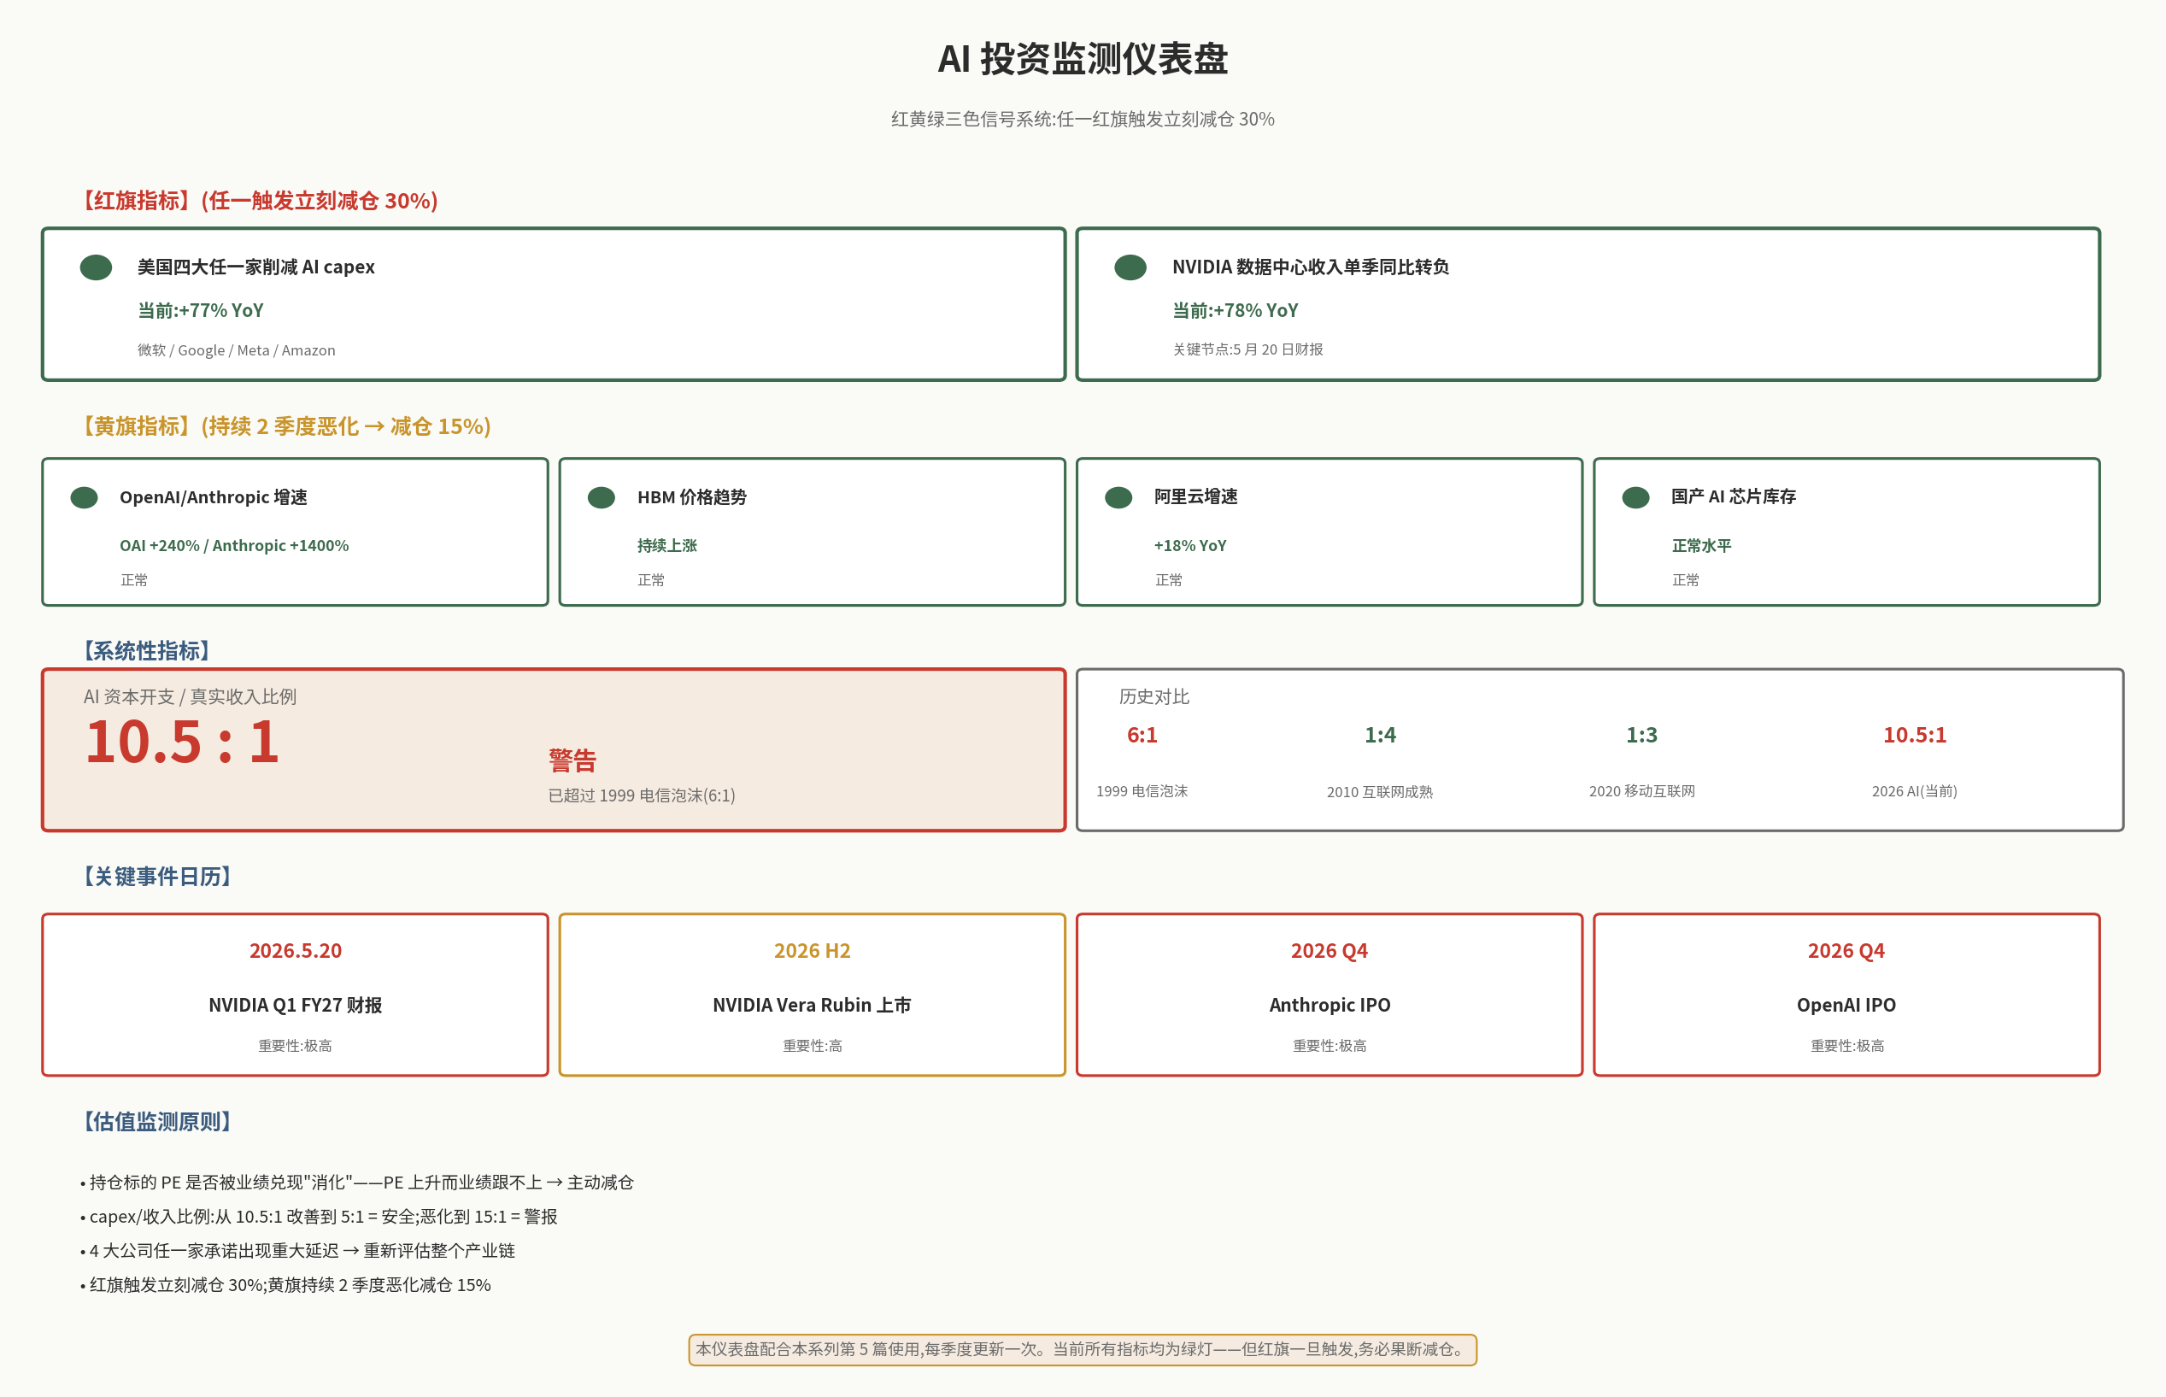Click the capex/收入比例 bullet point
Screen dimensions: 2166x1397
[x=319, y=1217]
